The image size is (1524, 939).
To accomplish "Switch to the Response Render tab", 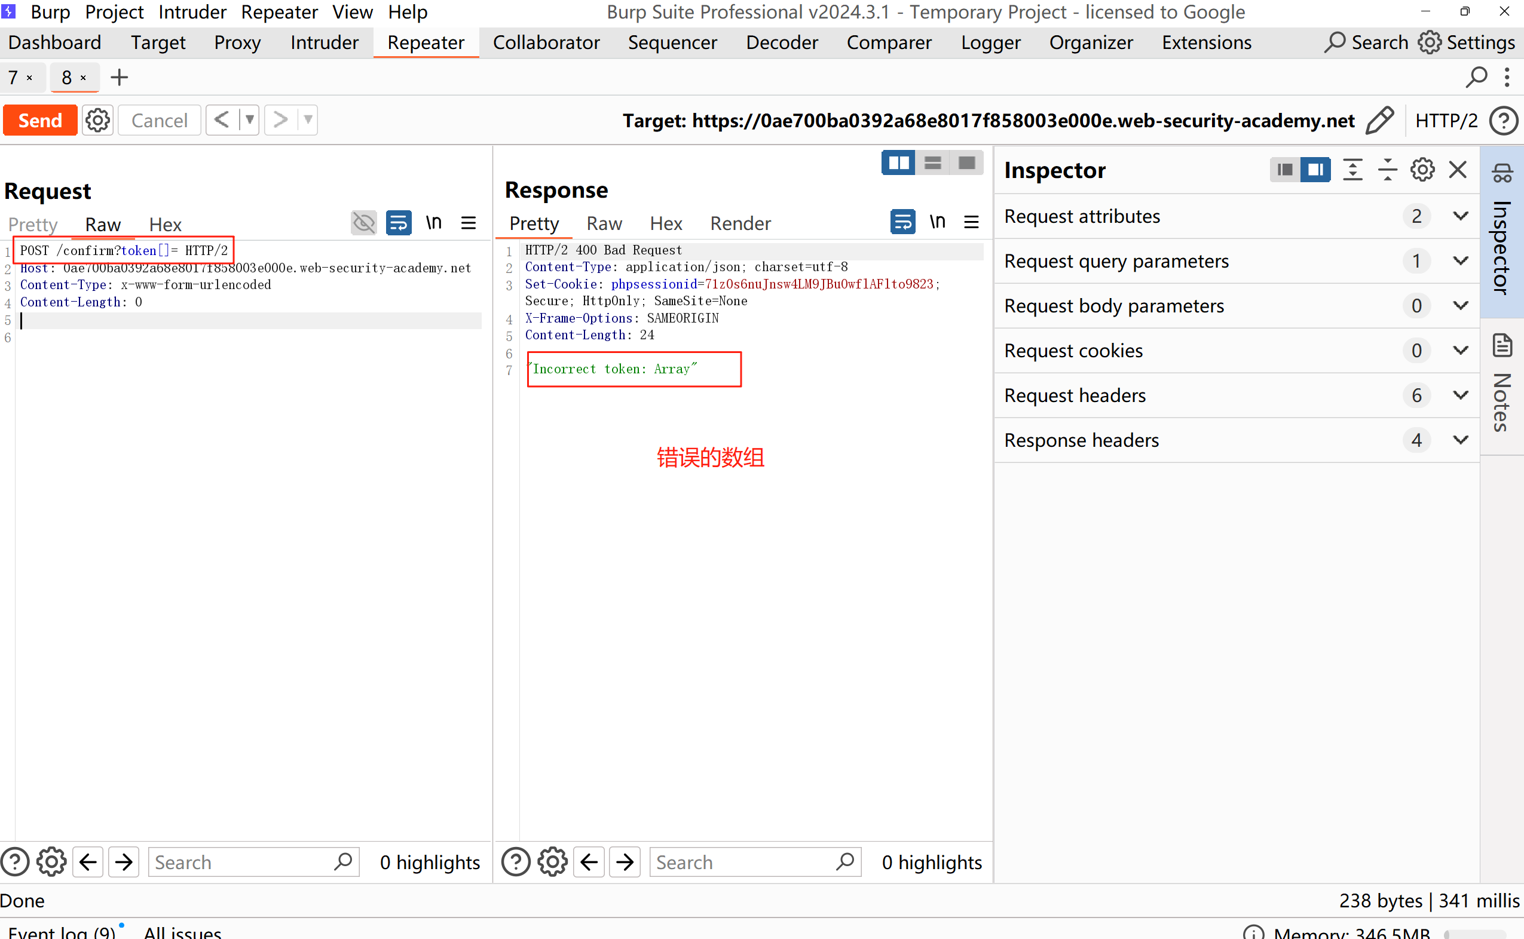I will (x=740, y=223).
